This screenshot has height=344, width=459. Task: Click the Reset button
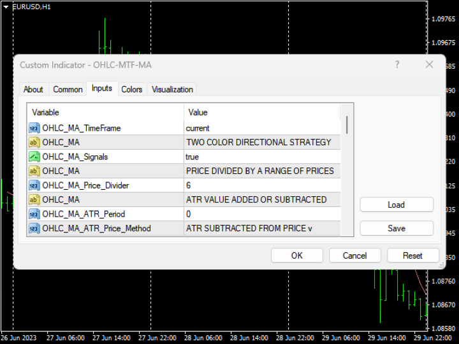pyautogui.click(x=412, y=255)
